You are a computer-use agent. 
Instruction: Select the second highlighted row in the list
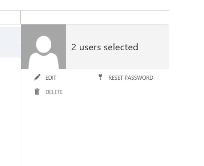(10, 50)
